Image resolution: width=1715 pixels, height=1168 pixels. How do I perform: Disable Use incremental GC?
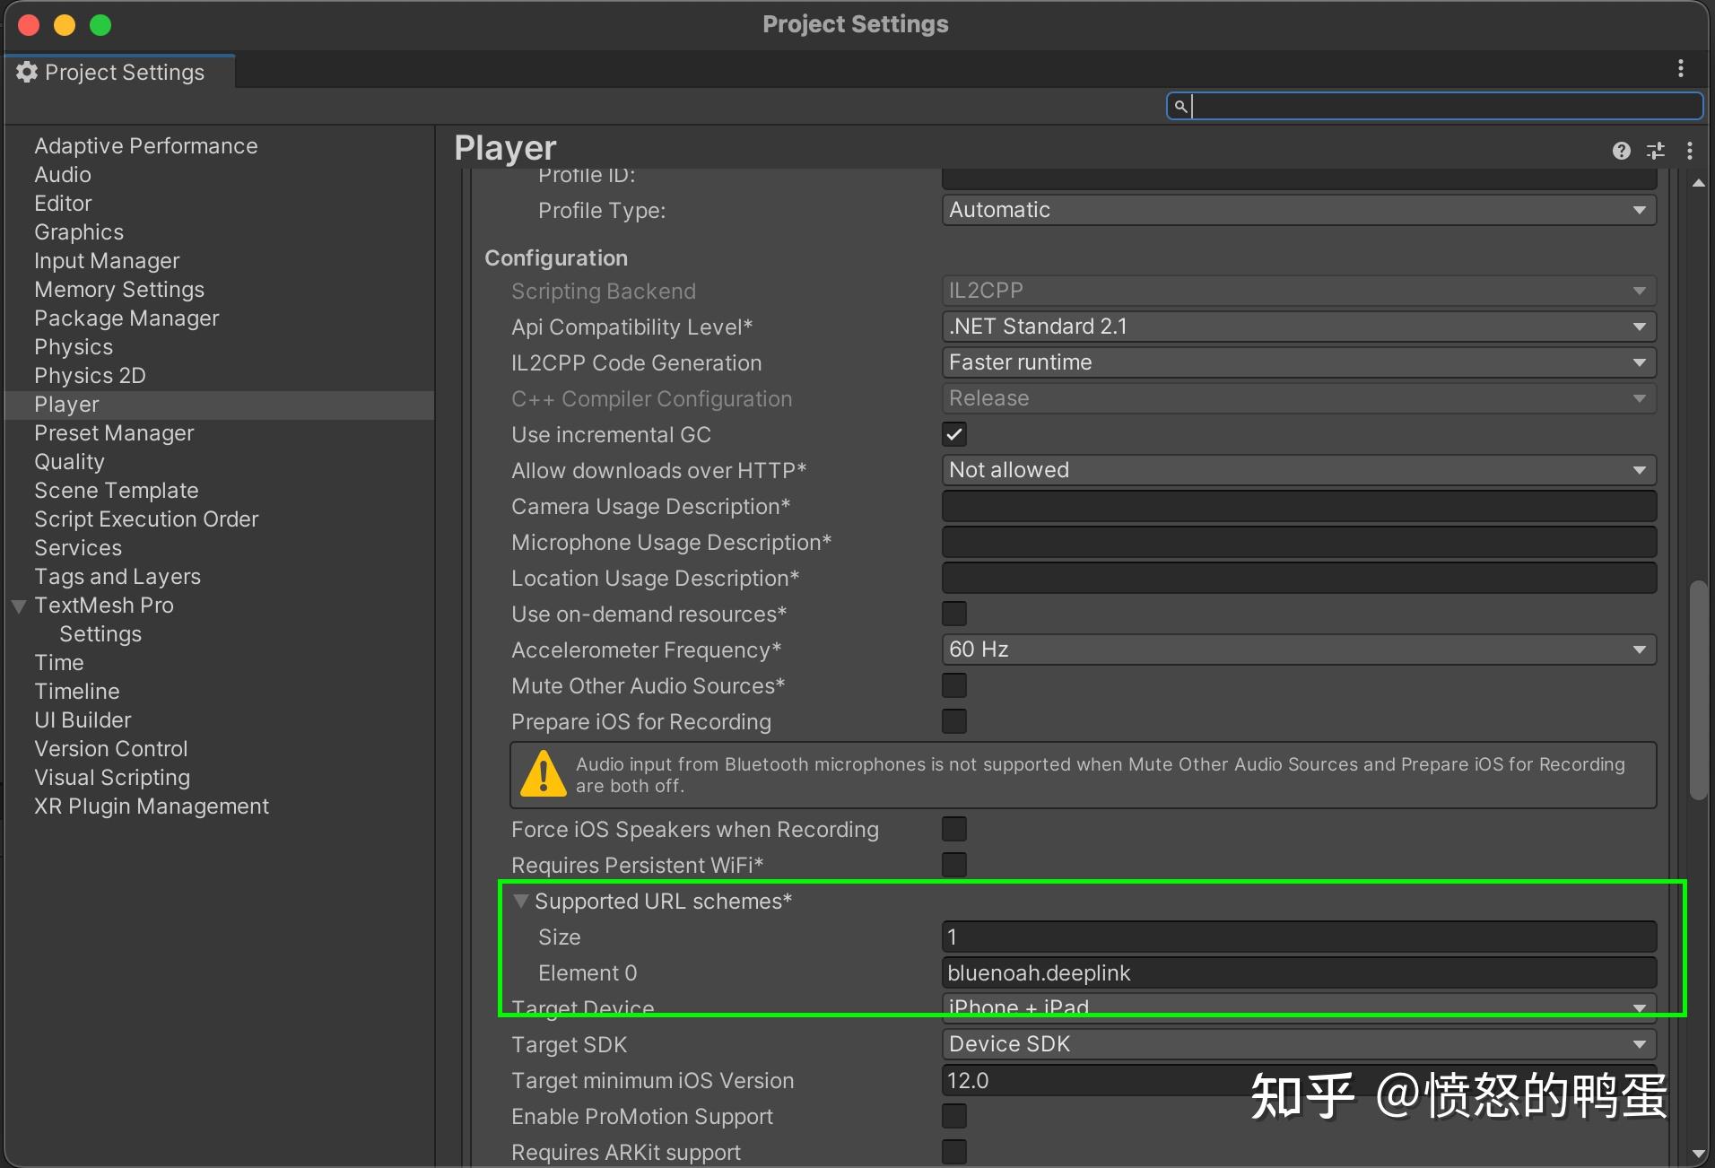point(953,434)
